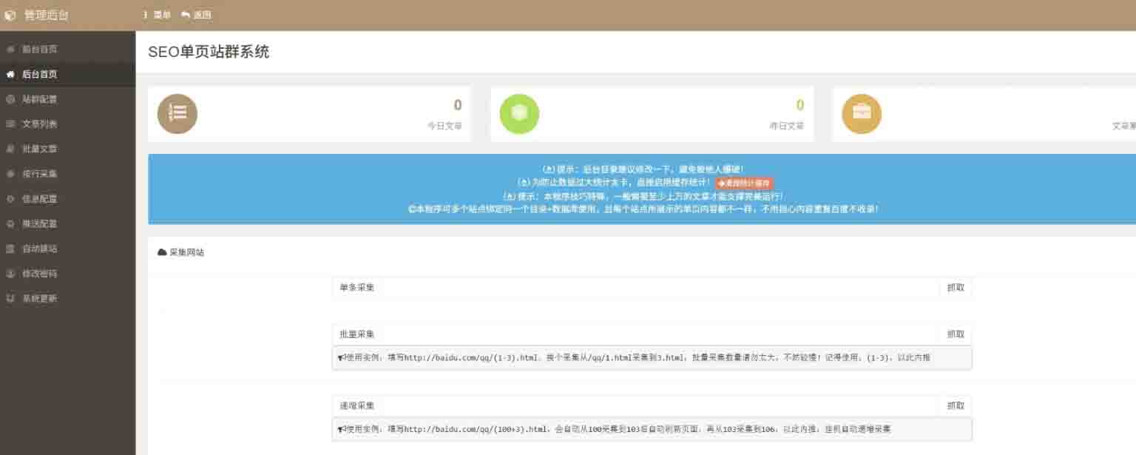Click the home icon beside highlighted 后台首页
The width and height of the screenshot is (1136, 455).
pyautogui.click(x=10, y=74)
